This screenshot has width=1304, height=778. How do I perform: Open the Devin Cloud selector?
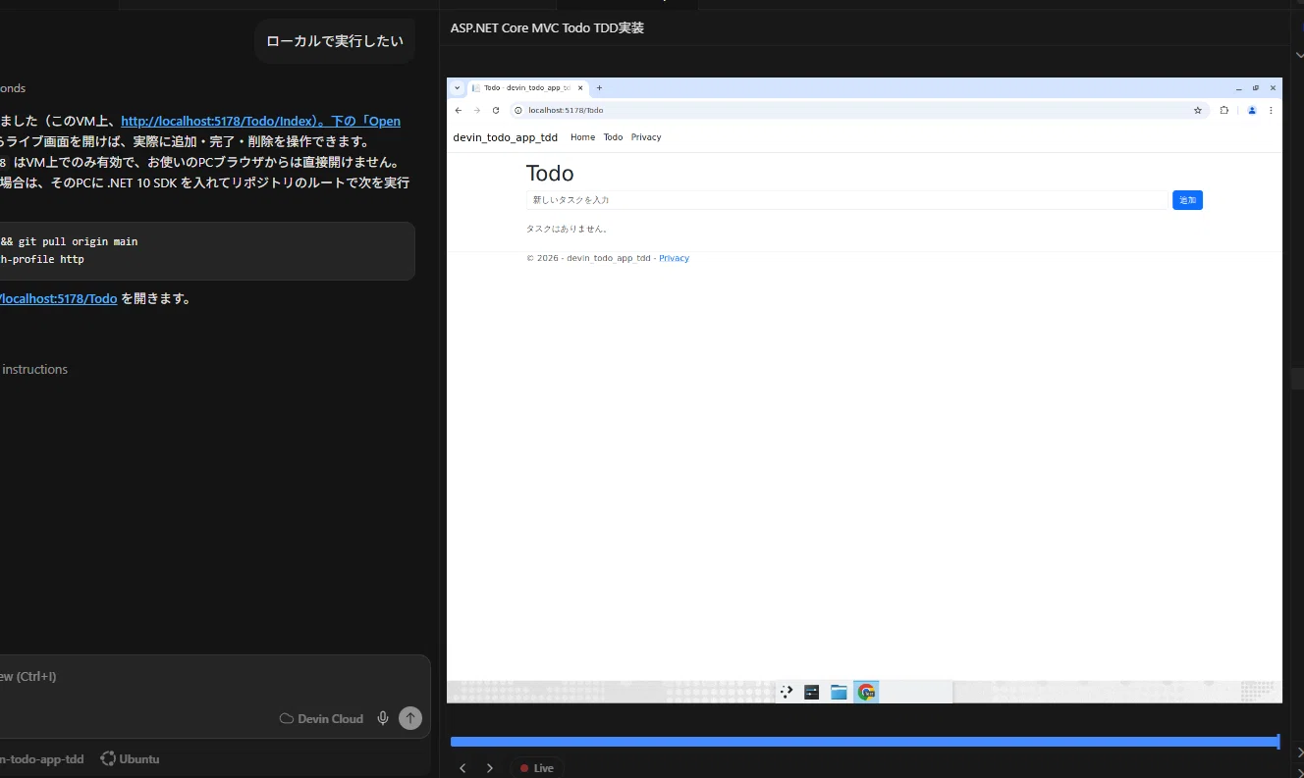[321, 719]
